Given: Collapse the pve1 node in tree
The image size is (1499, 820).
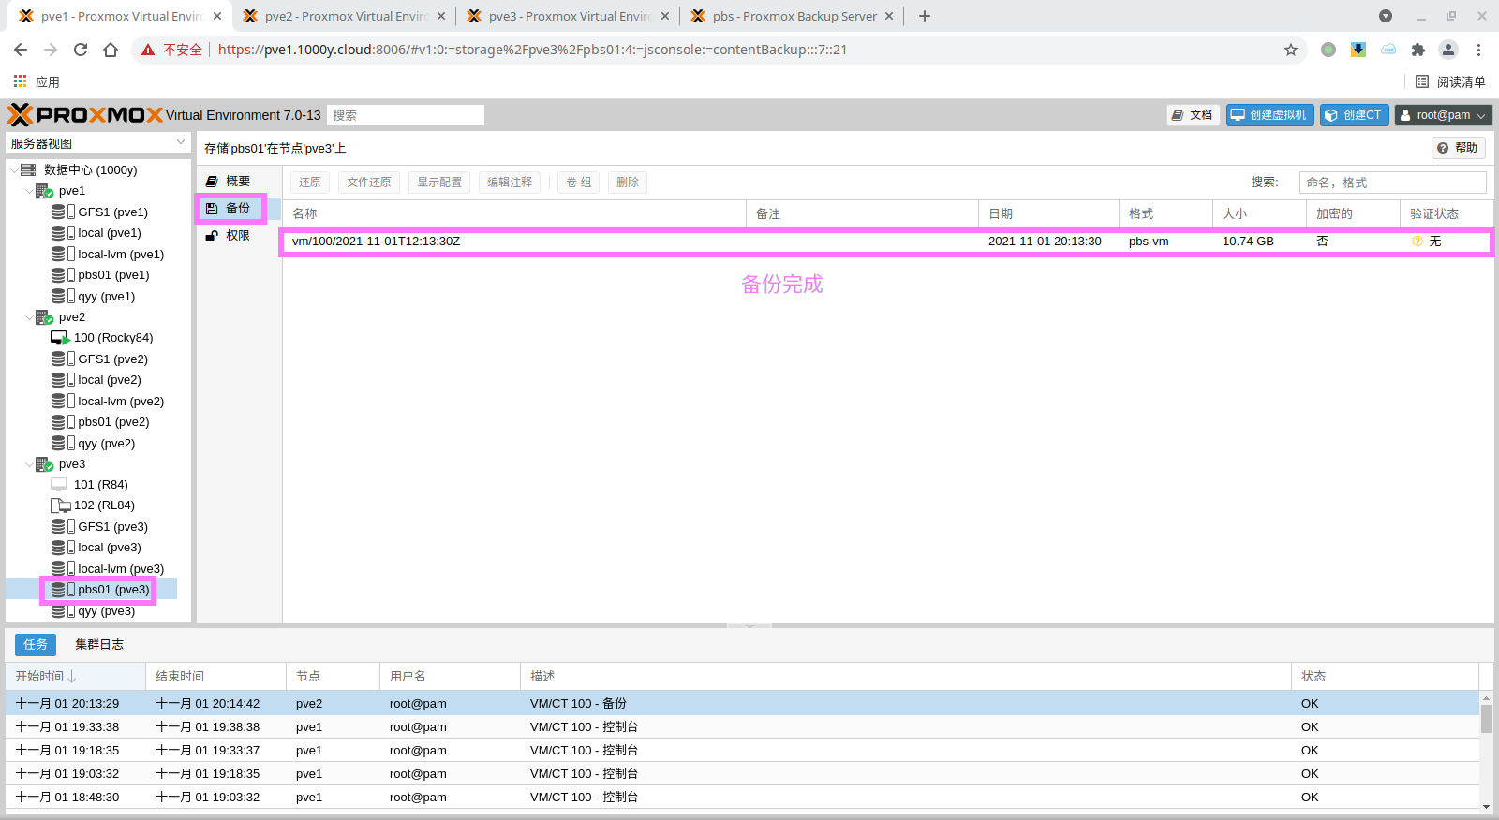Looking at the screenshot, I should (x=28, y=191).
